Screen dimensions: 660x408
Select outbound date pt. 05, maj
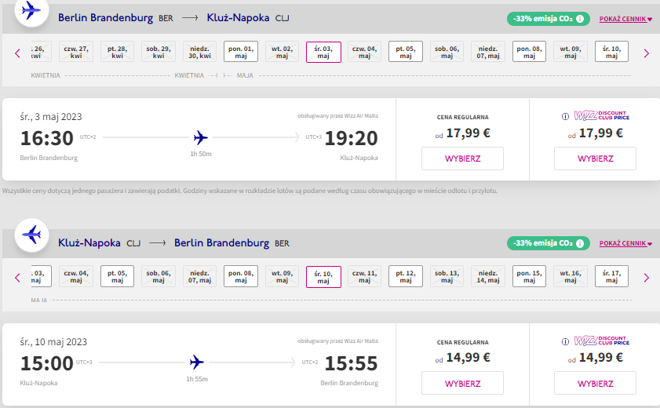tap(406, 52)
